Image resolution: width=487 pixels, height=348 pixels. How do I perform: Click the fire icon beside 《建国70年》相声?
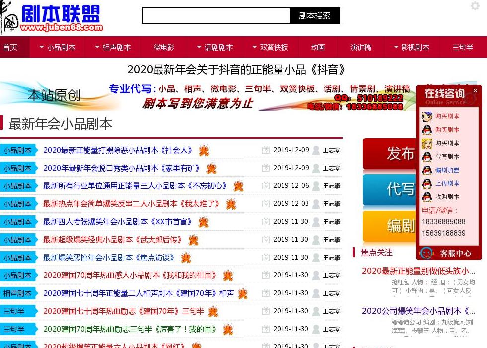click(243, 293)
